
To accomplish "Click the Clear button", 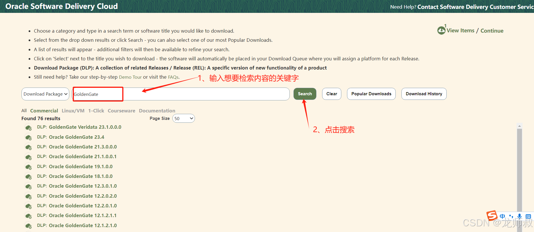I will [332, 94].
